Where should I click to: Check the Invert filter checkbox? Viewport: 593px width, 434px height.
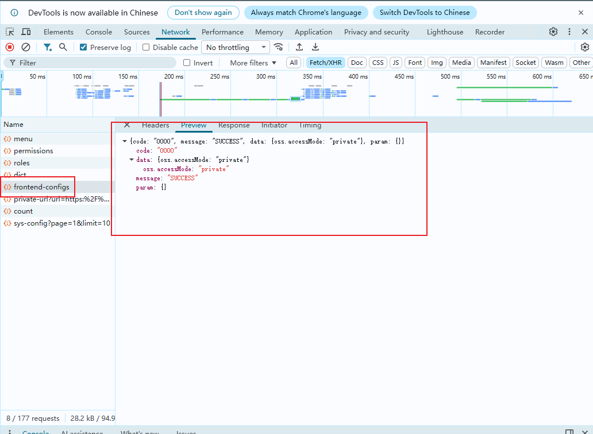tap(187, 63)
